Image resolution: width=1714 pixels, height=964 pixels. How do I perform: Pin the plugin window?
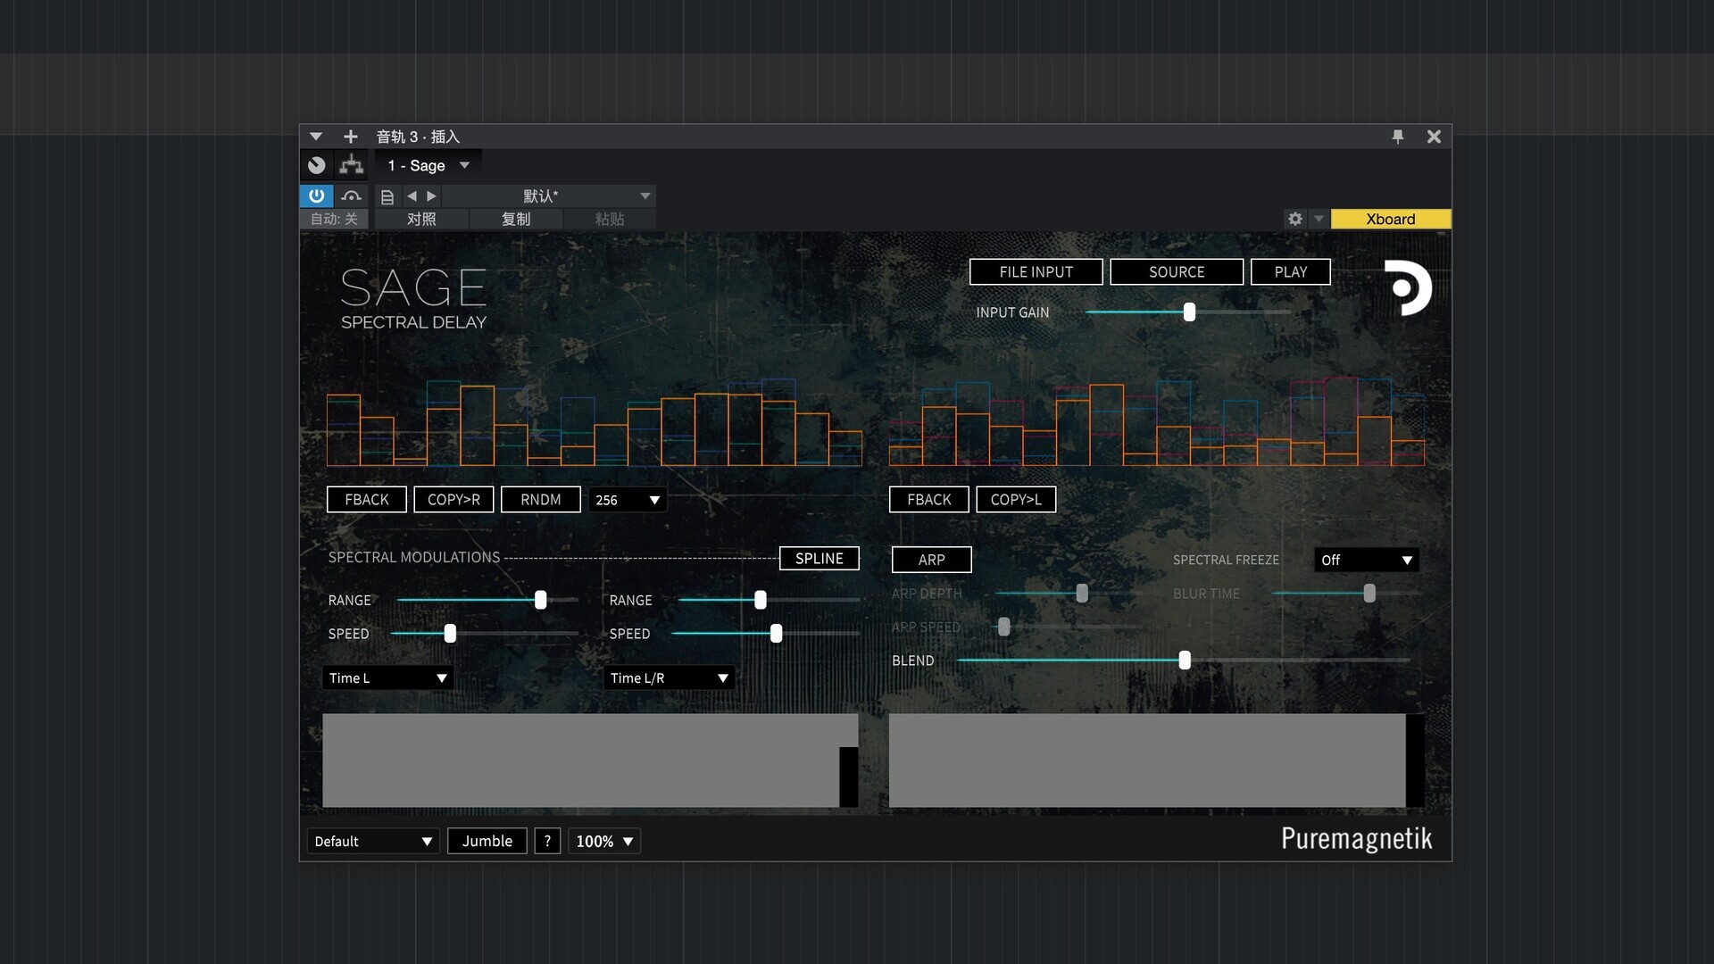tap(1398, 137)
